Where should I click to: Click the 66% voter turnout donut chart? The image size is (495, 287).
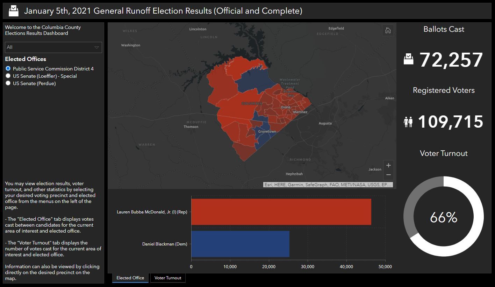(x=443, y=217)
